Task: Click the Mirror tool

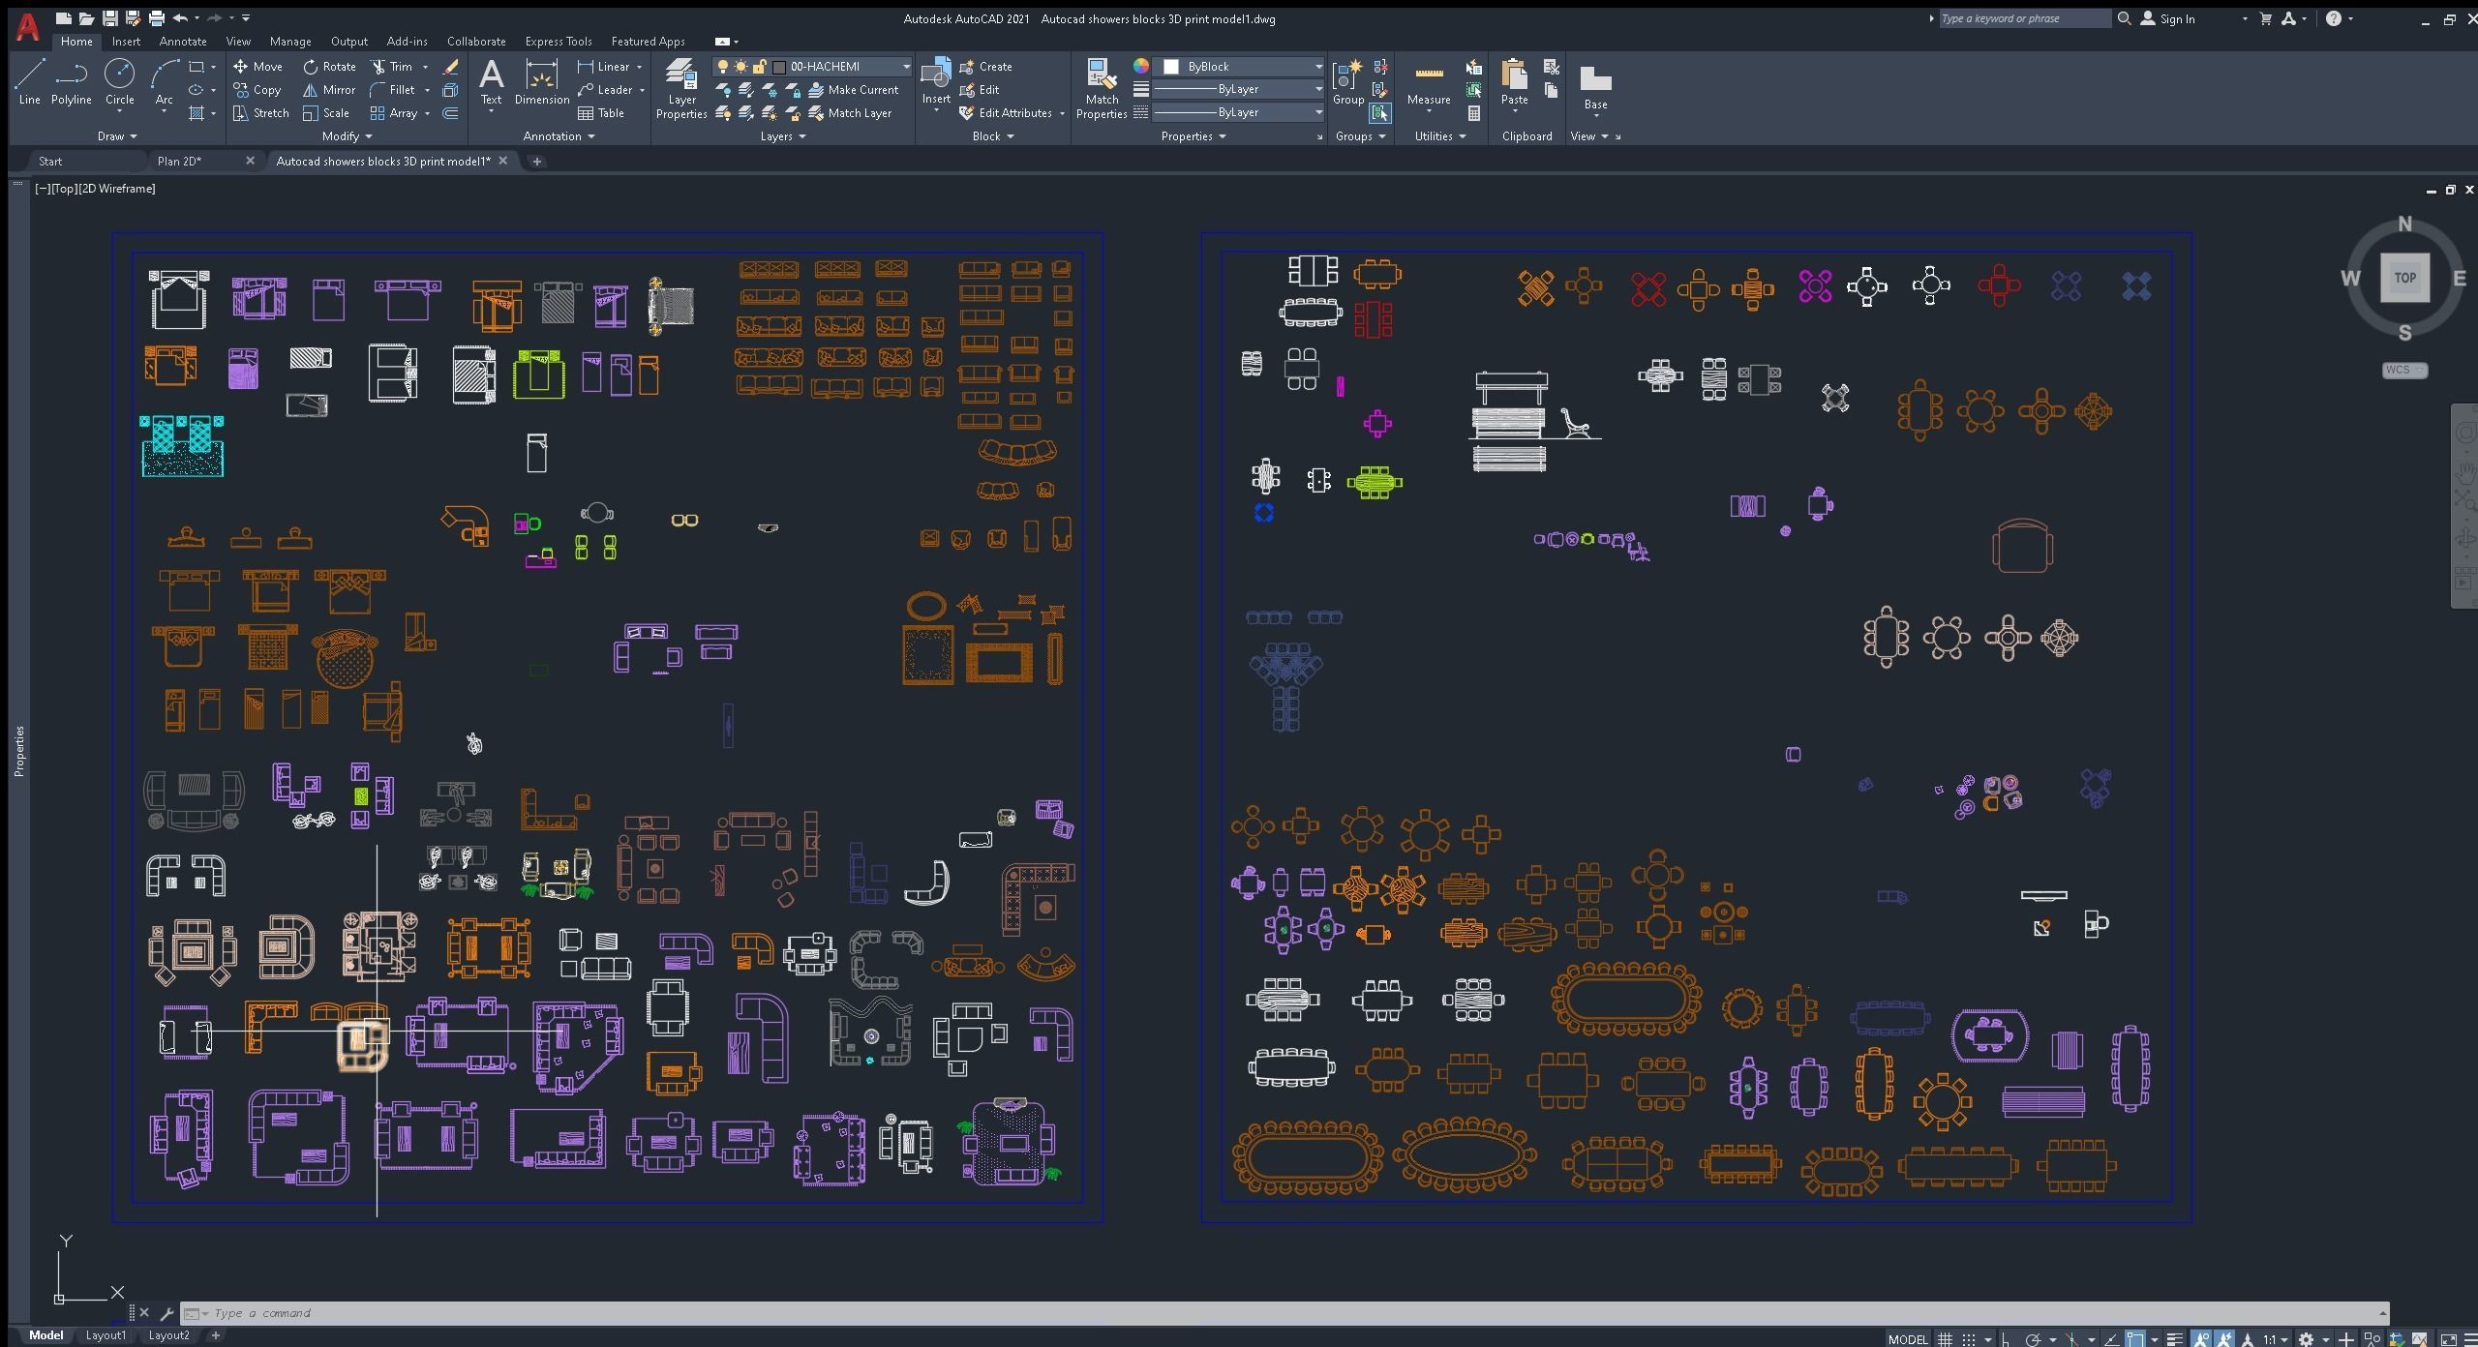Action: click(x=329, y=90)
